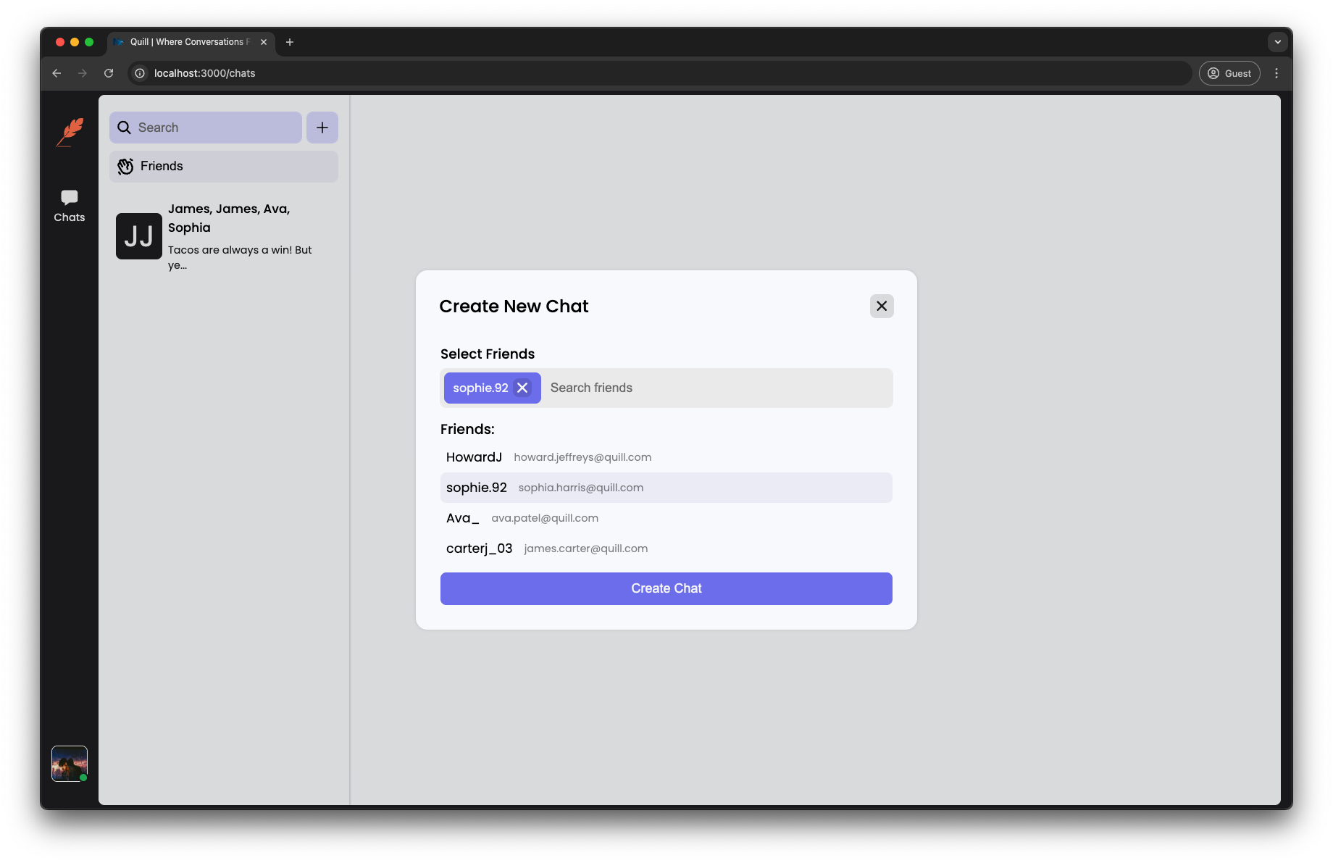Open the browser three-dot menu
Screen dimensions: 1333x863
1276,73
